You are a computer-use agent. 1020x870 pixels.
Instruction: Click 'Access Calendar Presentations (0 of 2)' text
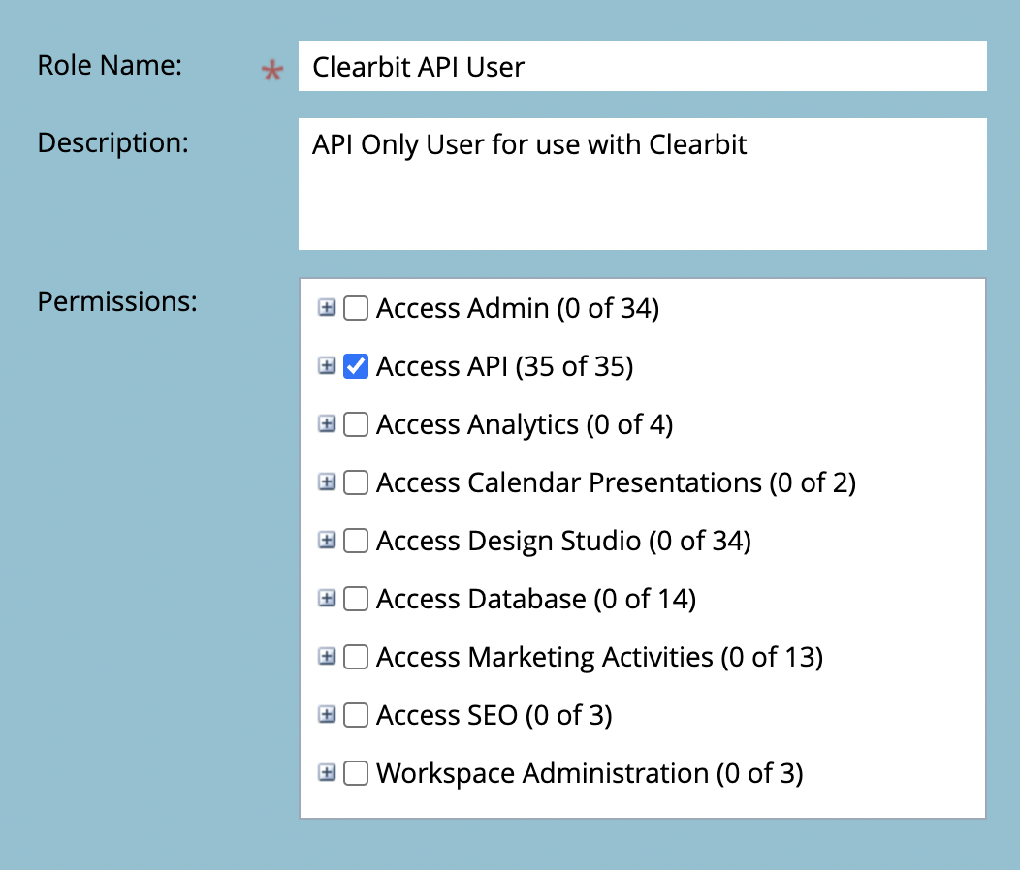point(616,483)
